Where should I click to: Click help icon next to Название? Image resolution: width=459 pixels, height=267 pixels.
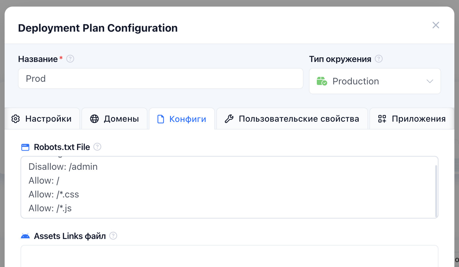(70, 59)
